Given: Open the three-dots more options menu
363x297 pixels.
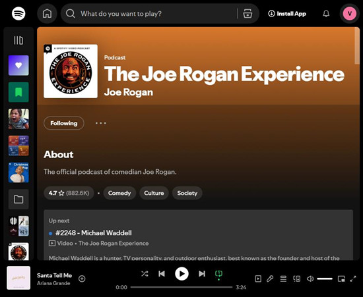Looking at the screenshot, I should pos(101,123).
